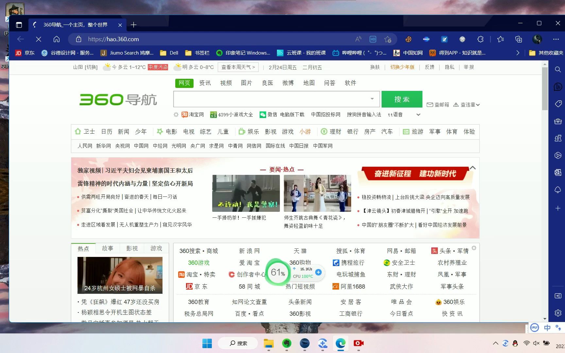This screenshot has height=353, width=565.
Task: Open sidebar tools briefcase icon
Action: point(558,121)
